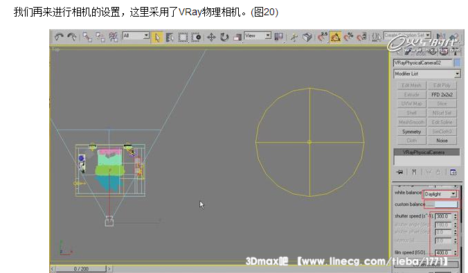468x273 pixels.
Task: Click the time slider showing 0 / 200
Action: click(x=81, y=269)
